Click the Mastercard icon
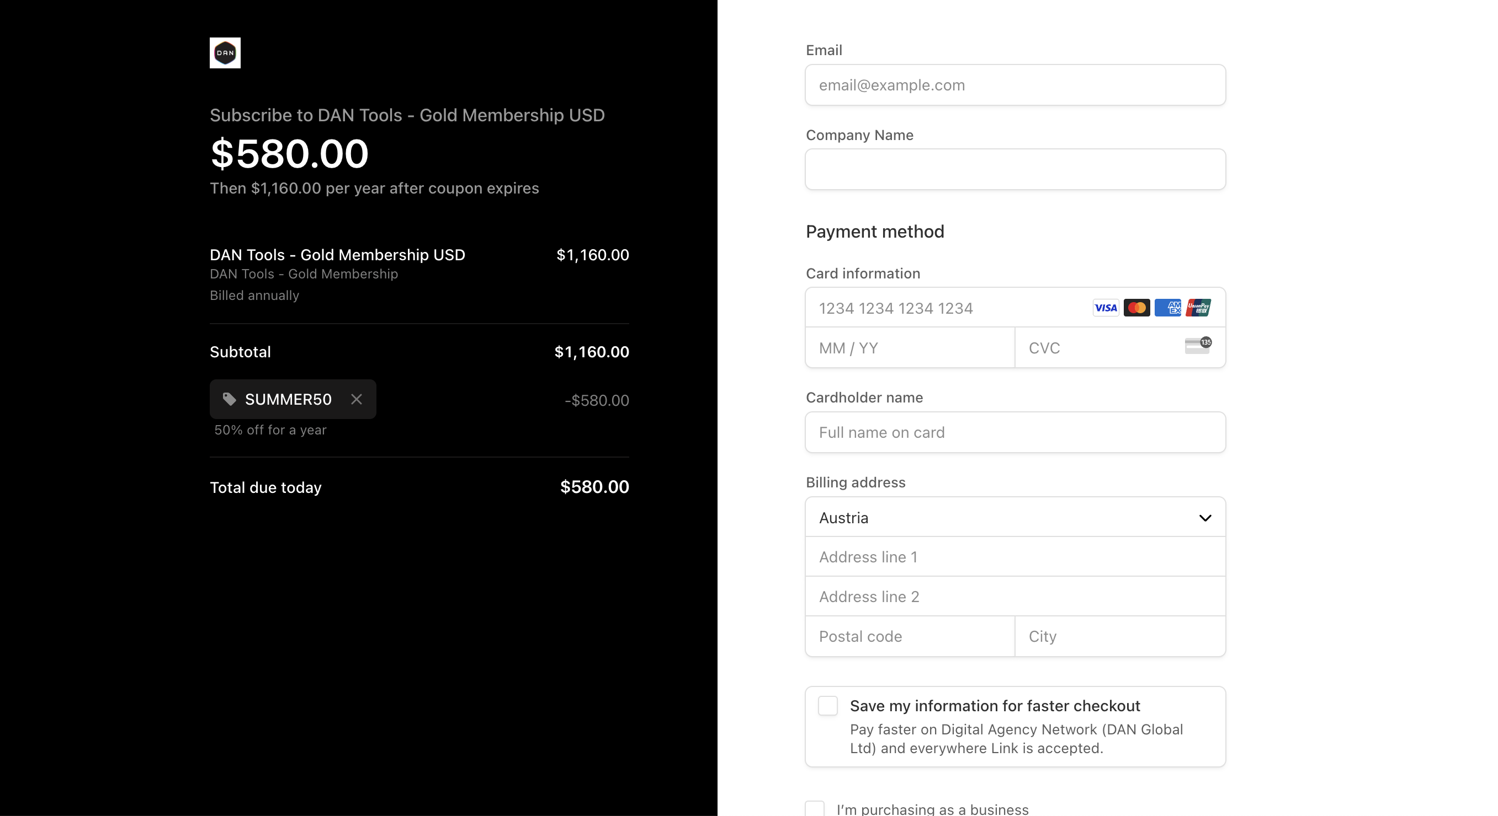This screenshot has width=1498, height=816. [x=1137, y=308]
